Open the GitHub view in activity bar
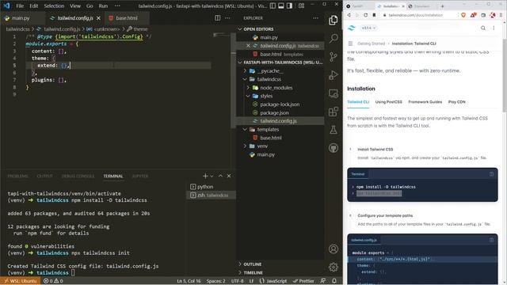Screen dimensions: 507x285 [x=334, y=148]
